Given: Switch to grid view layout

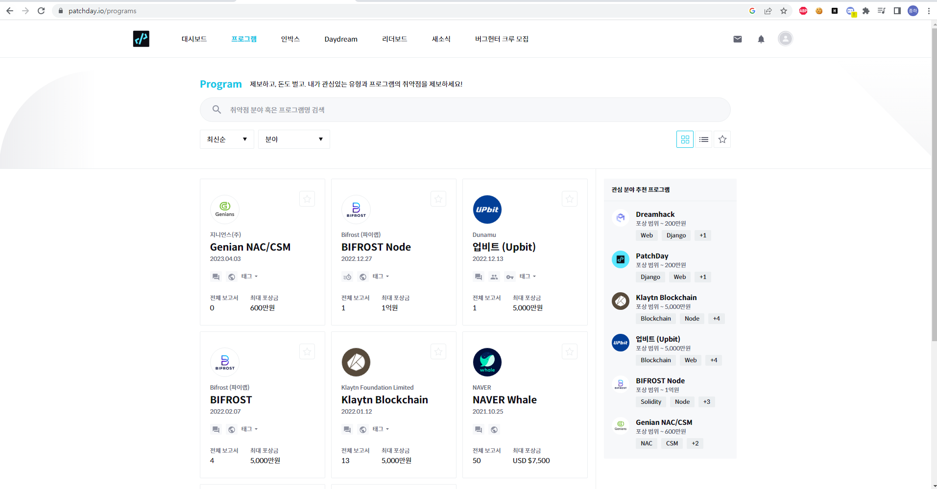Looking at the screenshot, I should [x=685, y=140].
